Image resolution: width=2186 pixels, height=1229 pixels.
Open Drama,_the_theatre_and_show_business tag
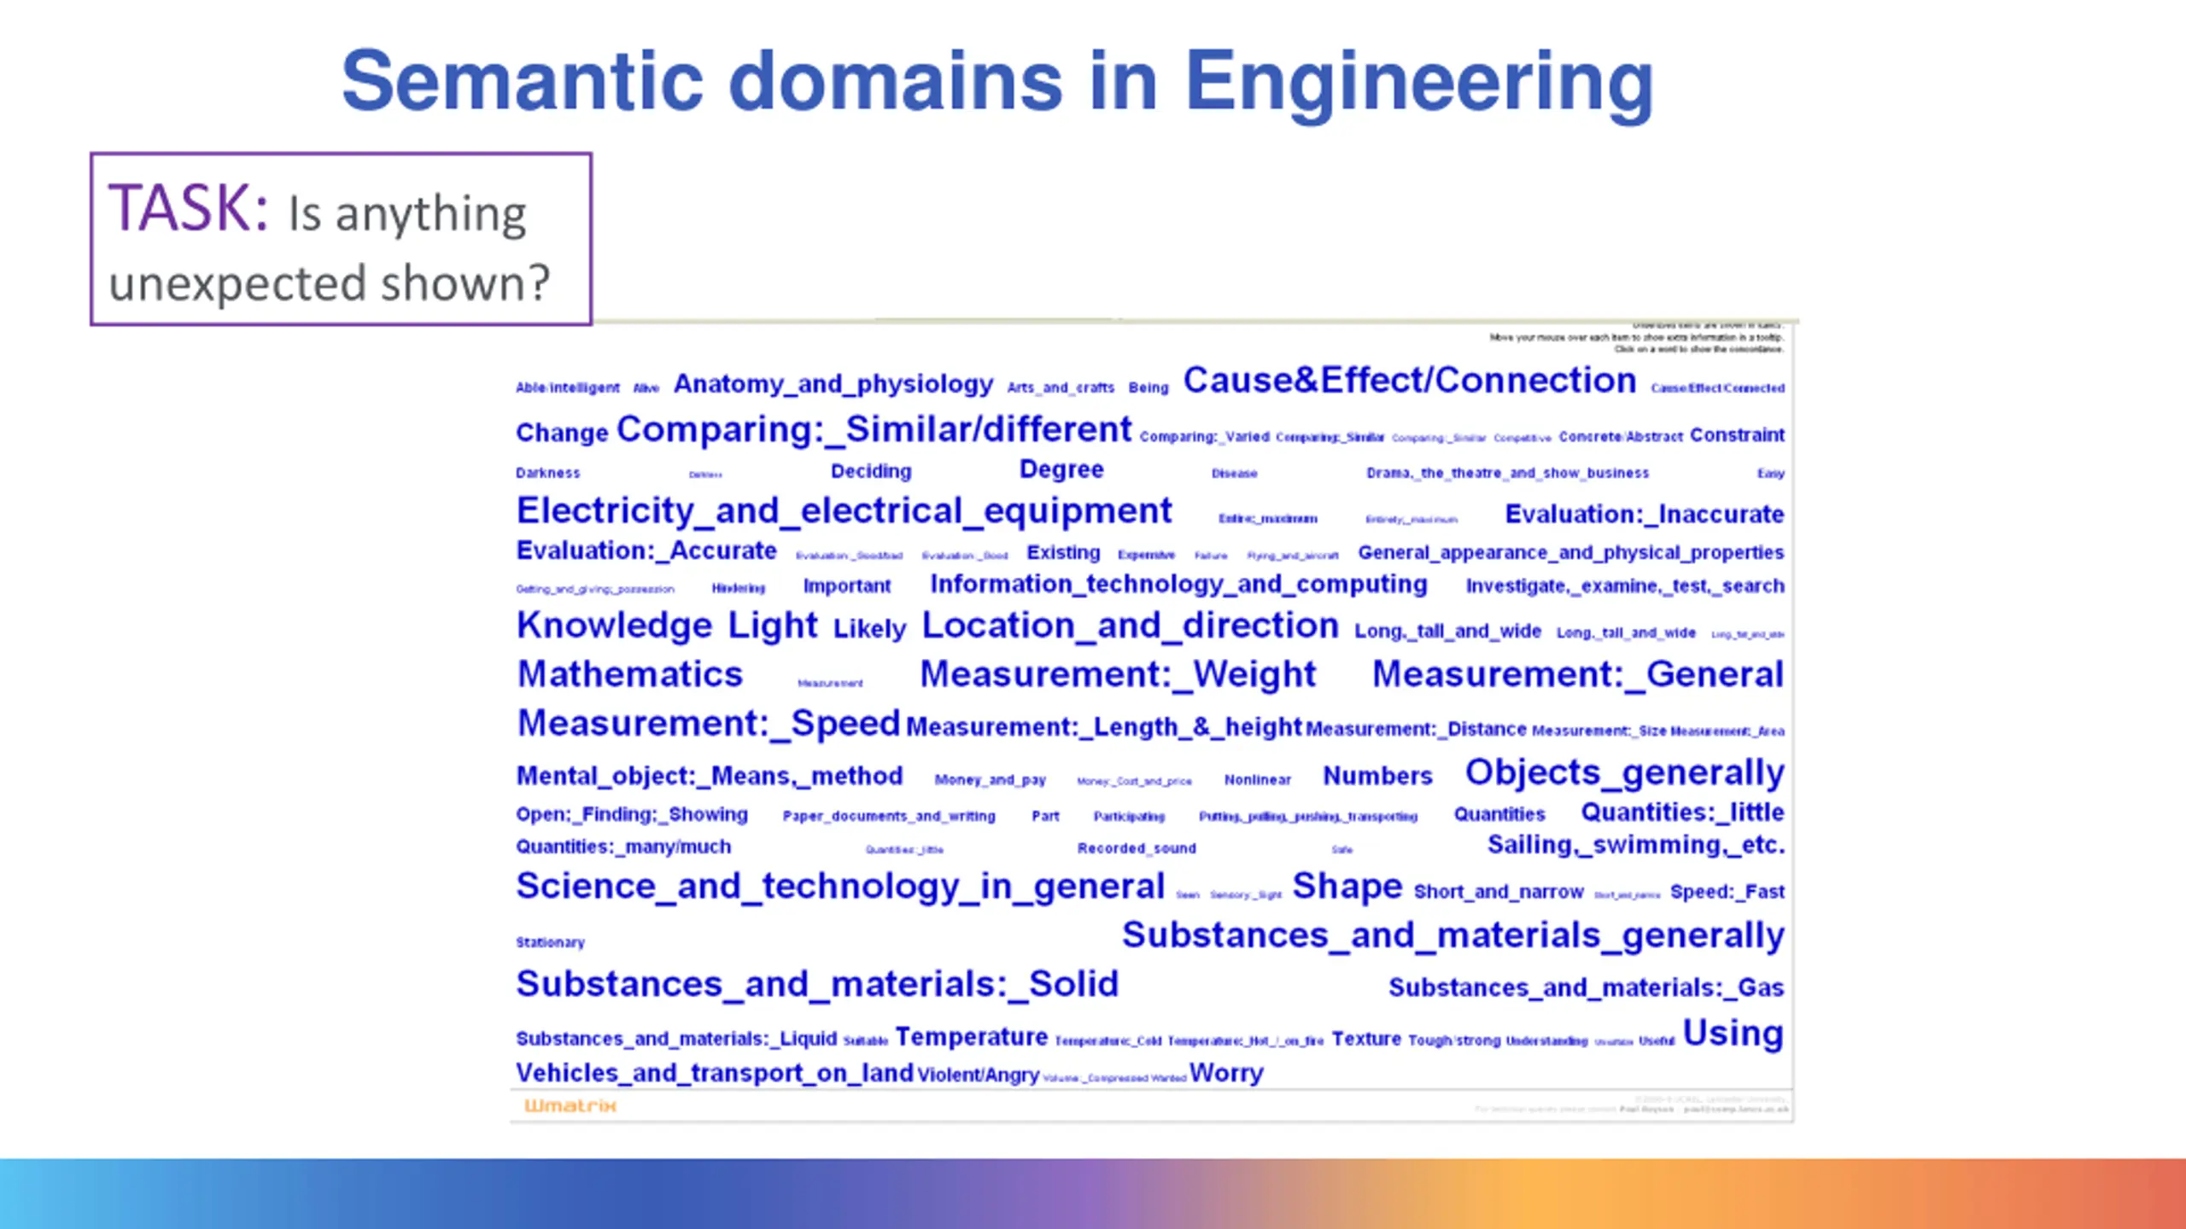coord(1508,473)
